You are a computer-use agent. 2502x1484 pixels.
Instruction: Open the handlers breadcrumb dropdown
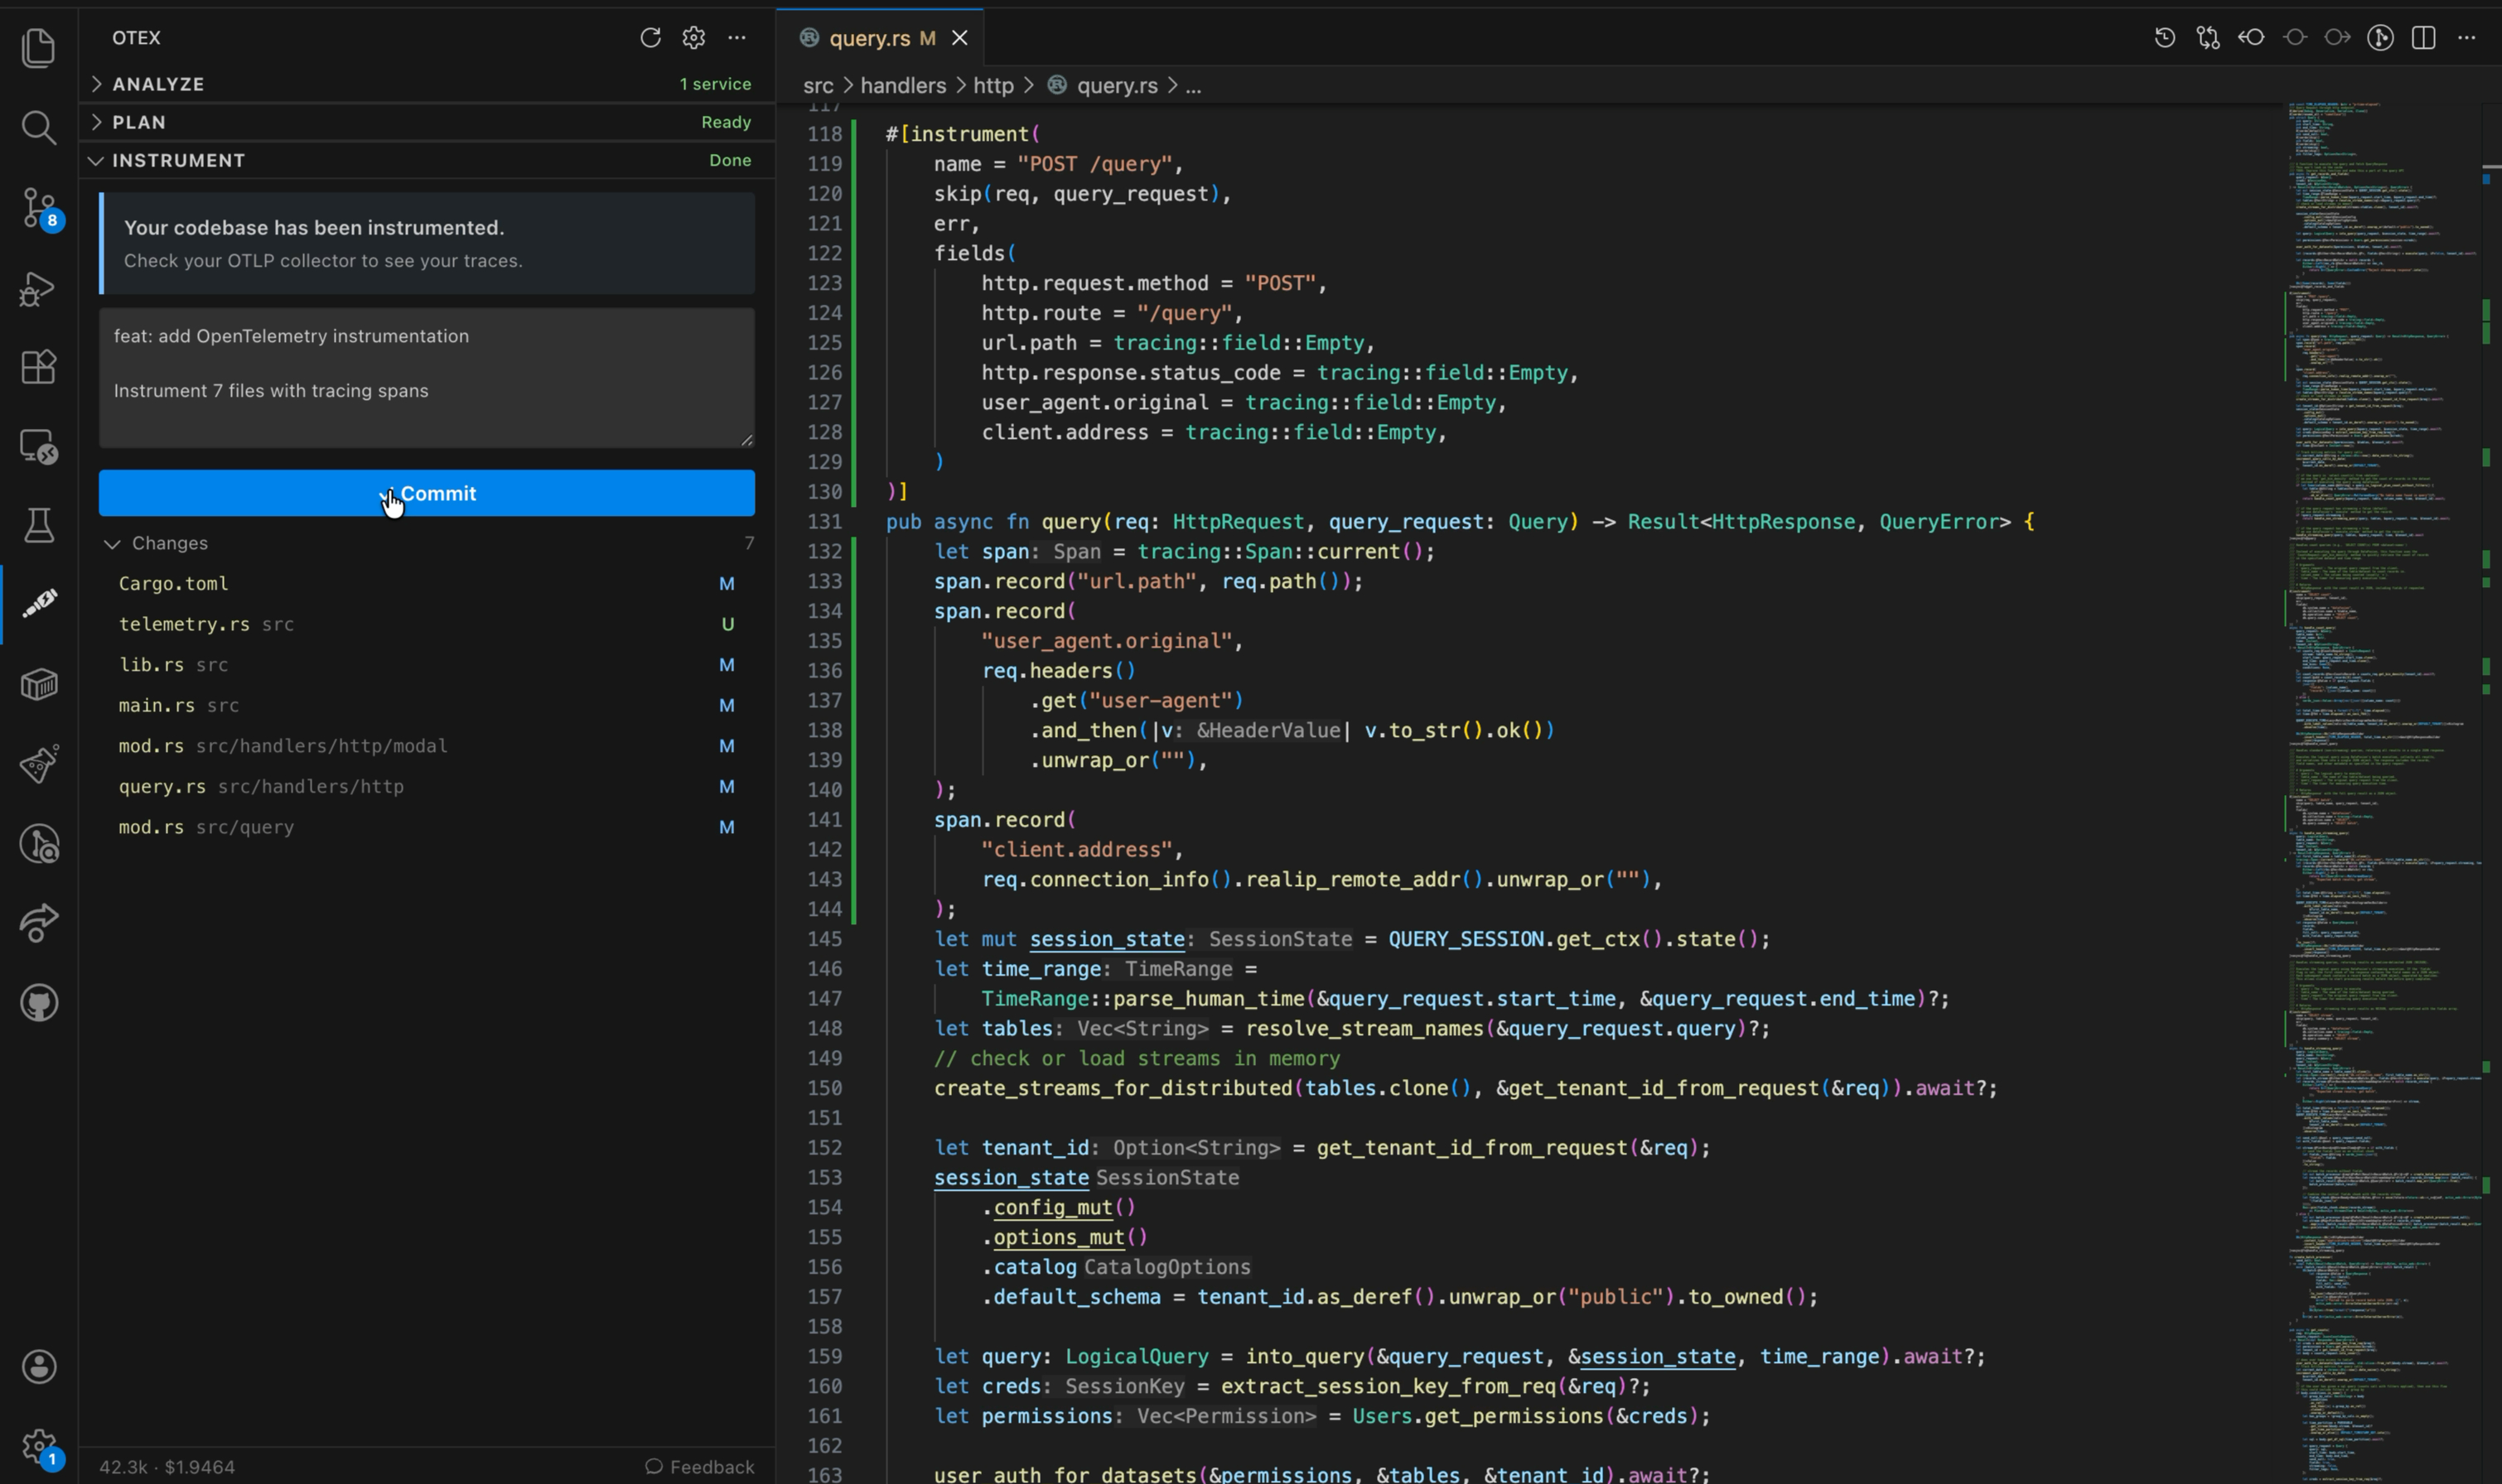tap(902, 86)
